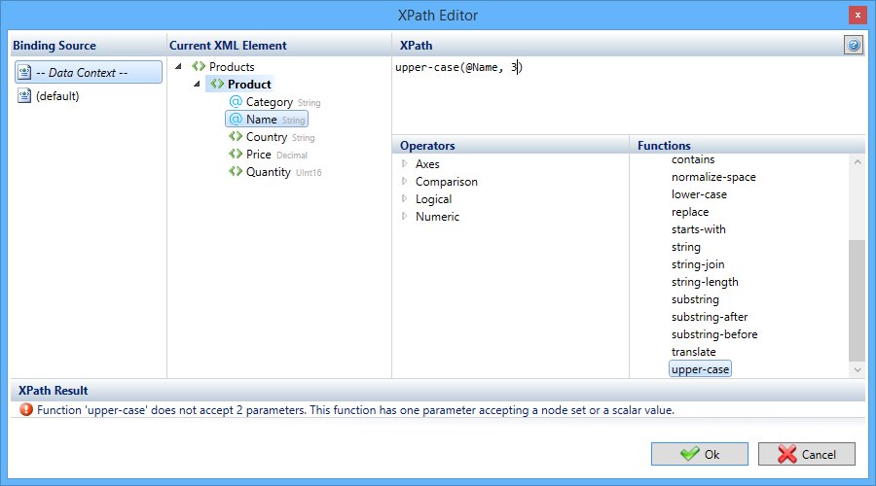Select the Name attribute in tree
The image size is (876, 486).
click(267, 119)
